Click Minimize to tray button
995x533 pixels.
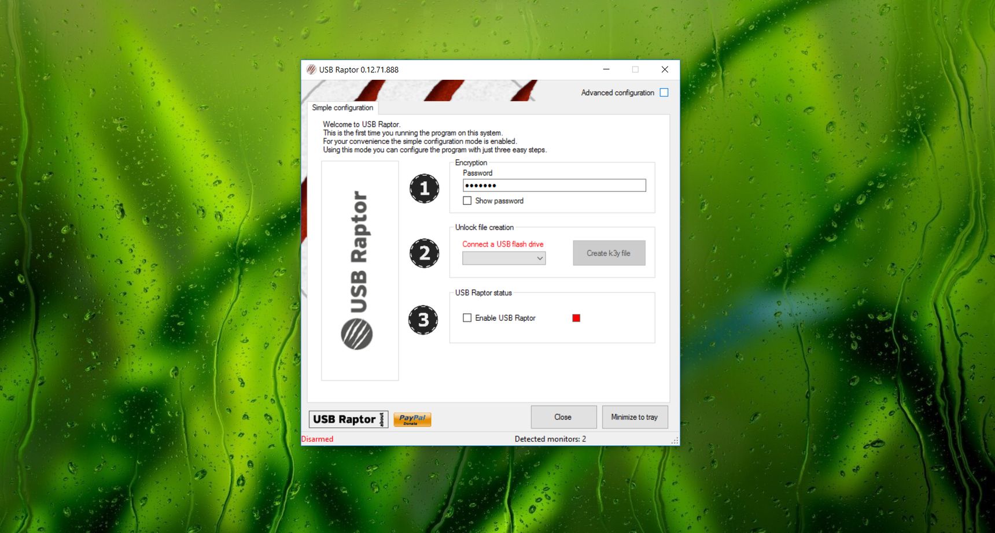(x=635, y=417)
